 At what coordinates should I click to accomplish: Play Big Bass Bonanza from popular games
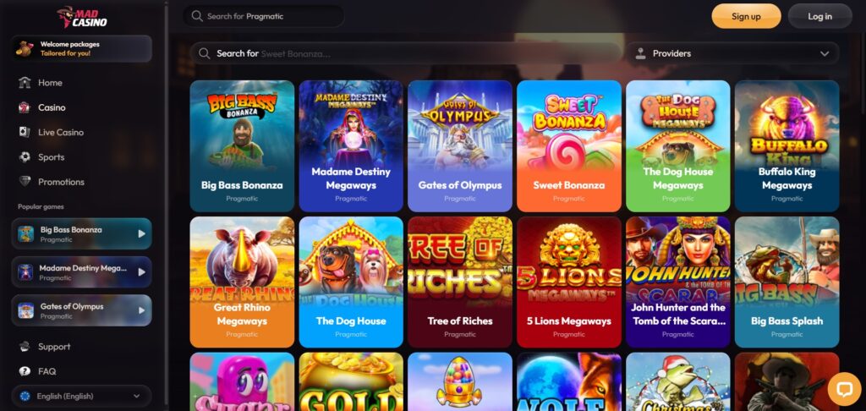[x=142, y=233]
